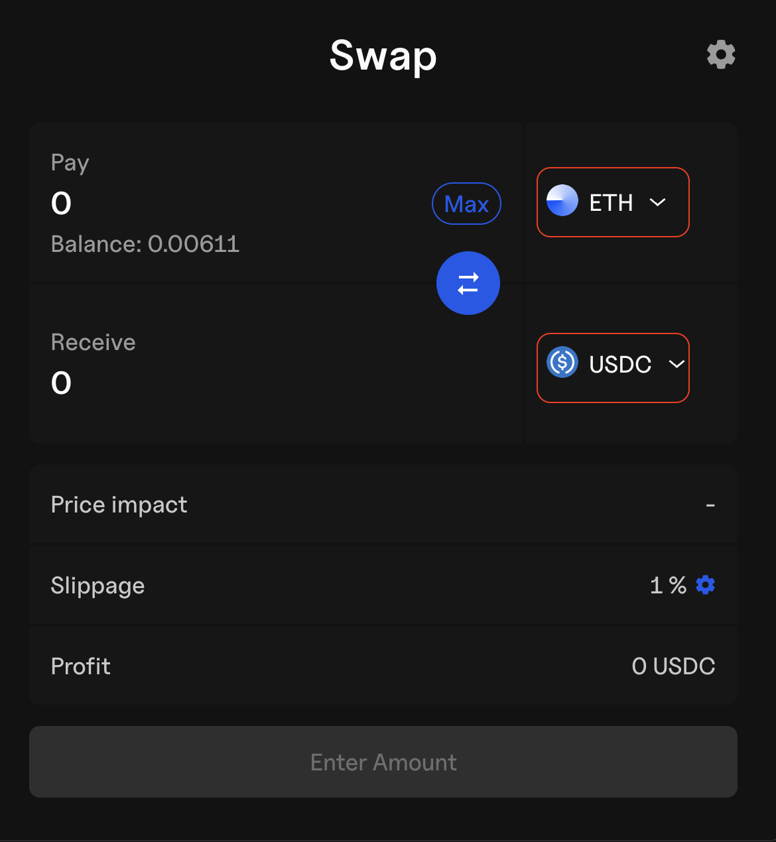Click the 0 USDC profit value
This screenshot has width=776, height=842.
click(673, 666)
